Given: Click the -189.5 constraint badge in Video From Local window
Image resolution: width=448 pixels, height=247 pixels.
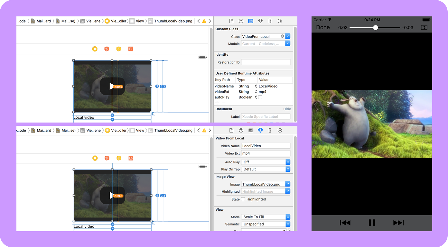Looking at the screenshot, I should 118,196.
